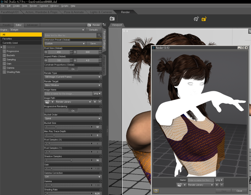
Task: Click minus icon in Render window
Action: [222, 185]
